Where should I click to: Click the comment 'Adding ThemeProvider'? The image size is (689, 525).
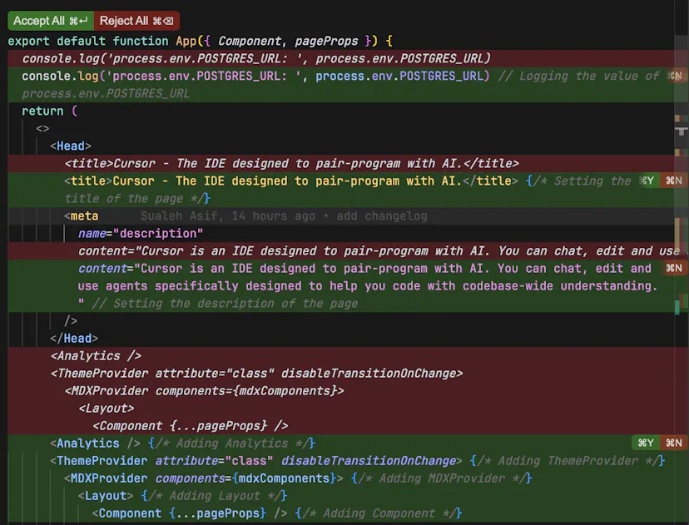pos(568,460)
